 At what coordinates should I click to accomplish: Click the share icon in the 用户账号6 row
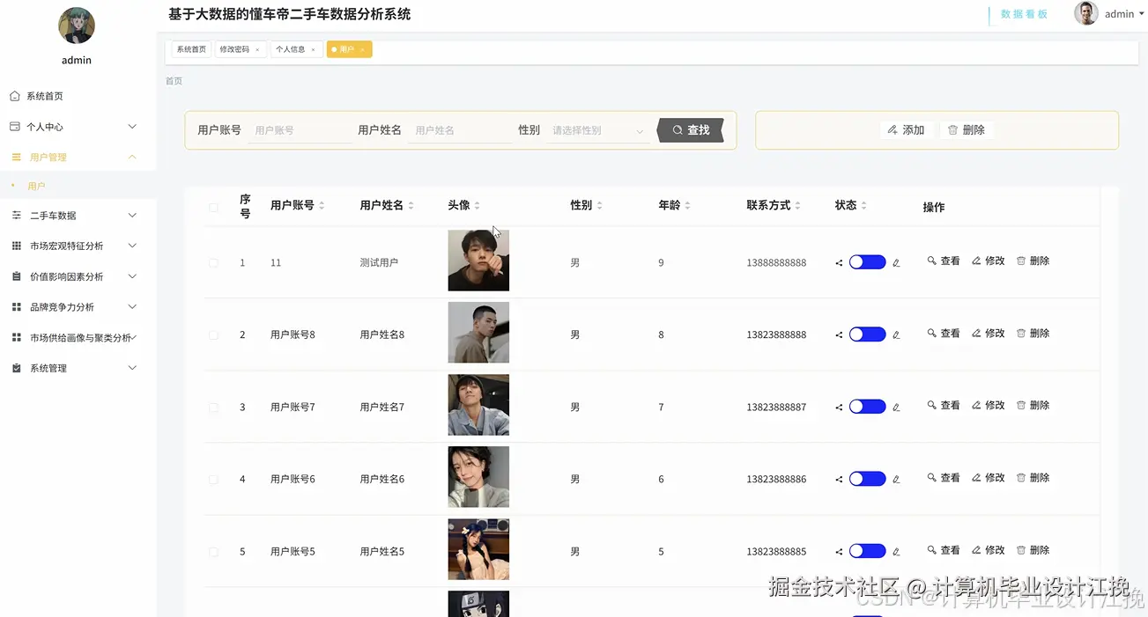click(x=839, y=479)
